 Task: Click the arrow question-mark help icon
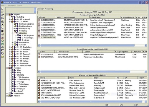tap(2, 50)
